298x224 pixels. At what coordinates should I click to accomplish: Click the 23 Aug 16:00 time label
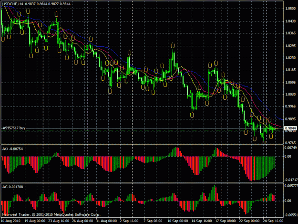pyautogui.click(x=59, y=221)
